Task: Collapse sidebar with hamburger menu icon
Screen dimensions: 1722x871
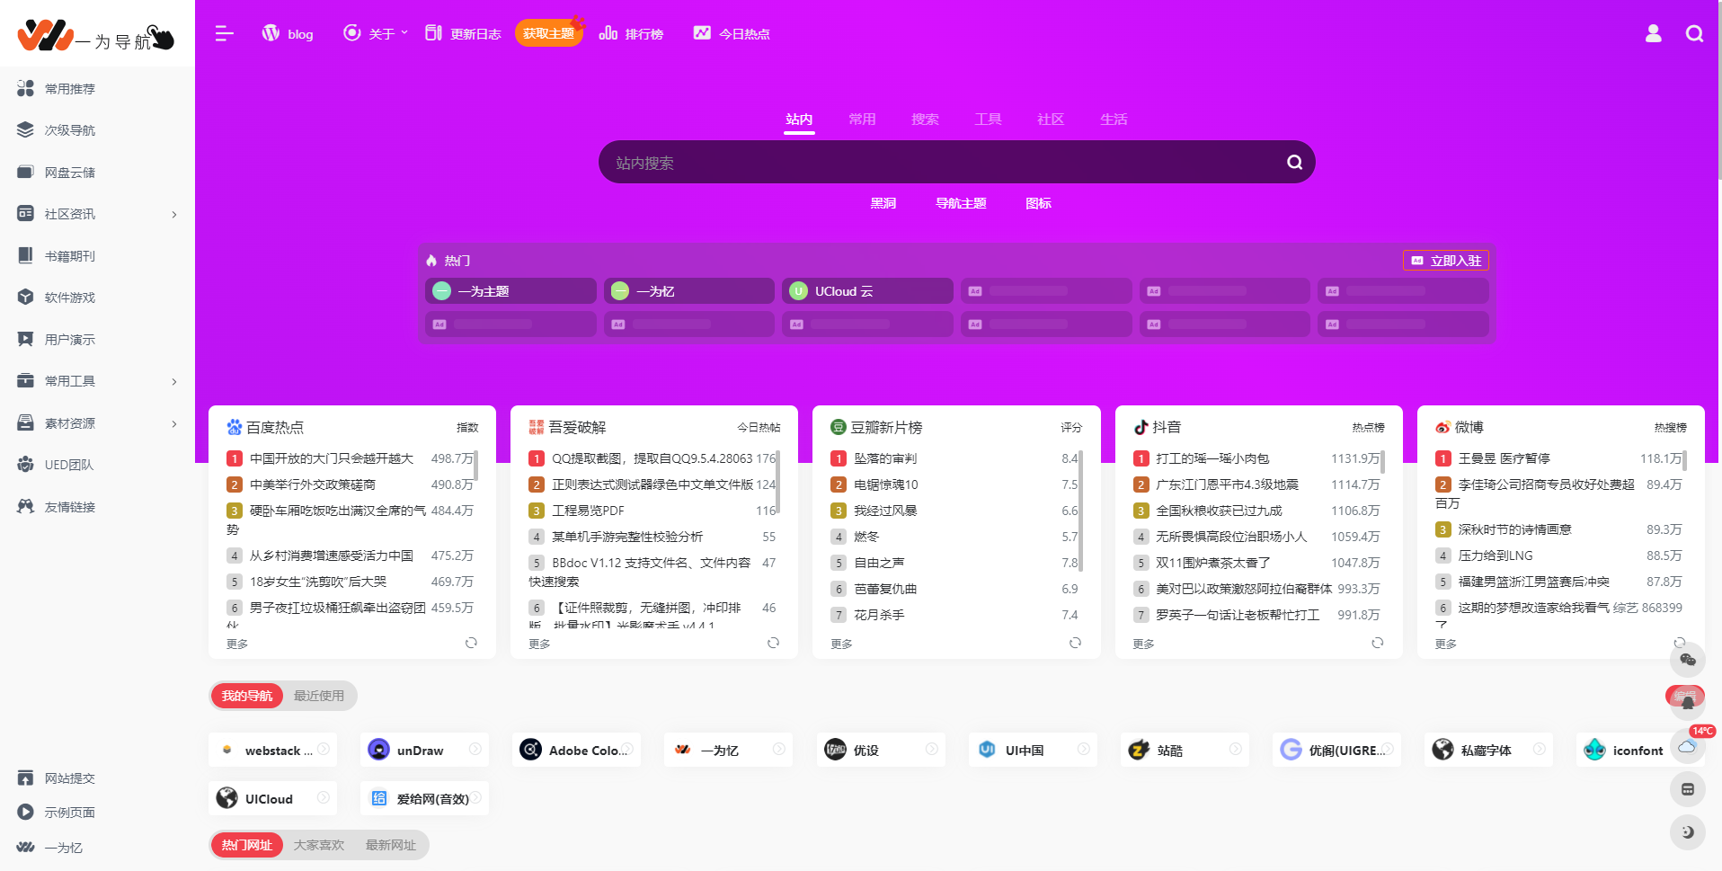Action: [225, 34]
